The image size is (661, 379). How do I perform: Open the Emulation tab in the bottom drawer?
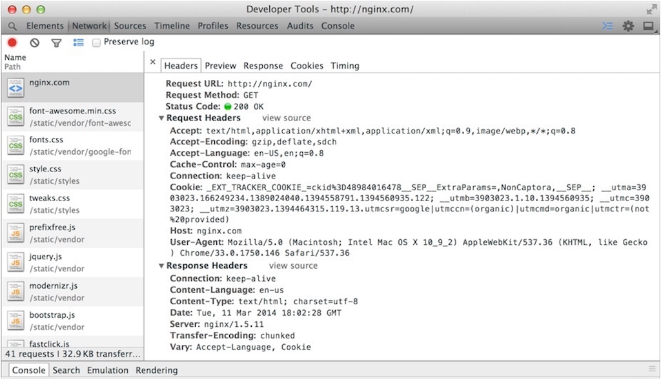[108, 371]
